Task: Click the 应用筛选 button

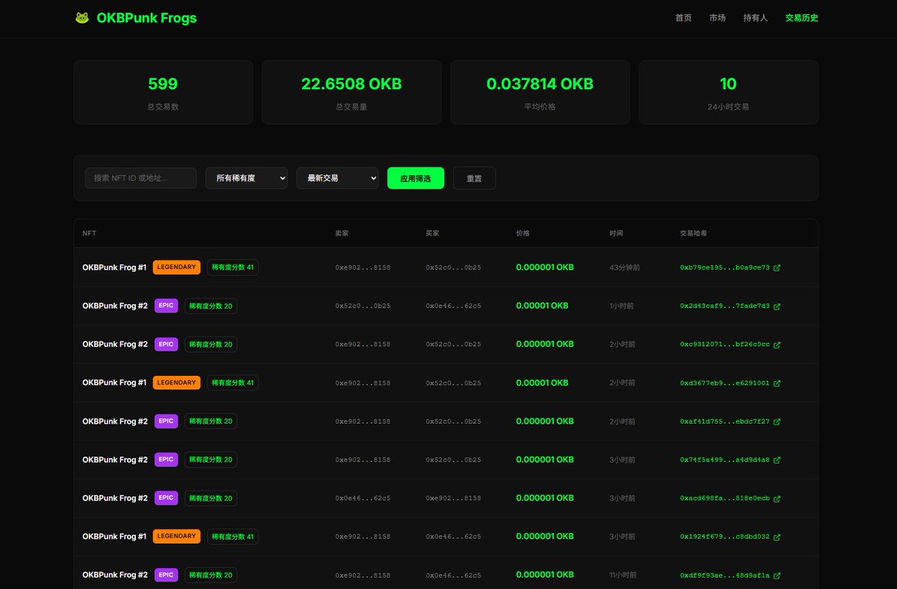Action: [416, 179]
